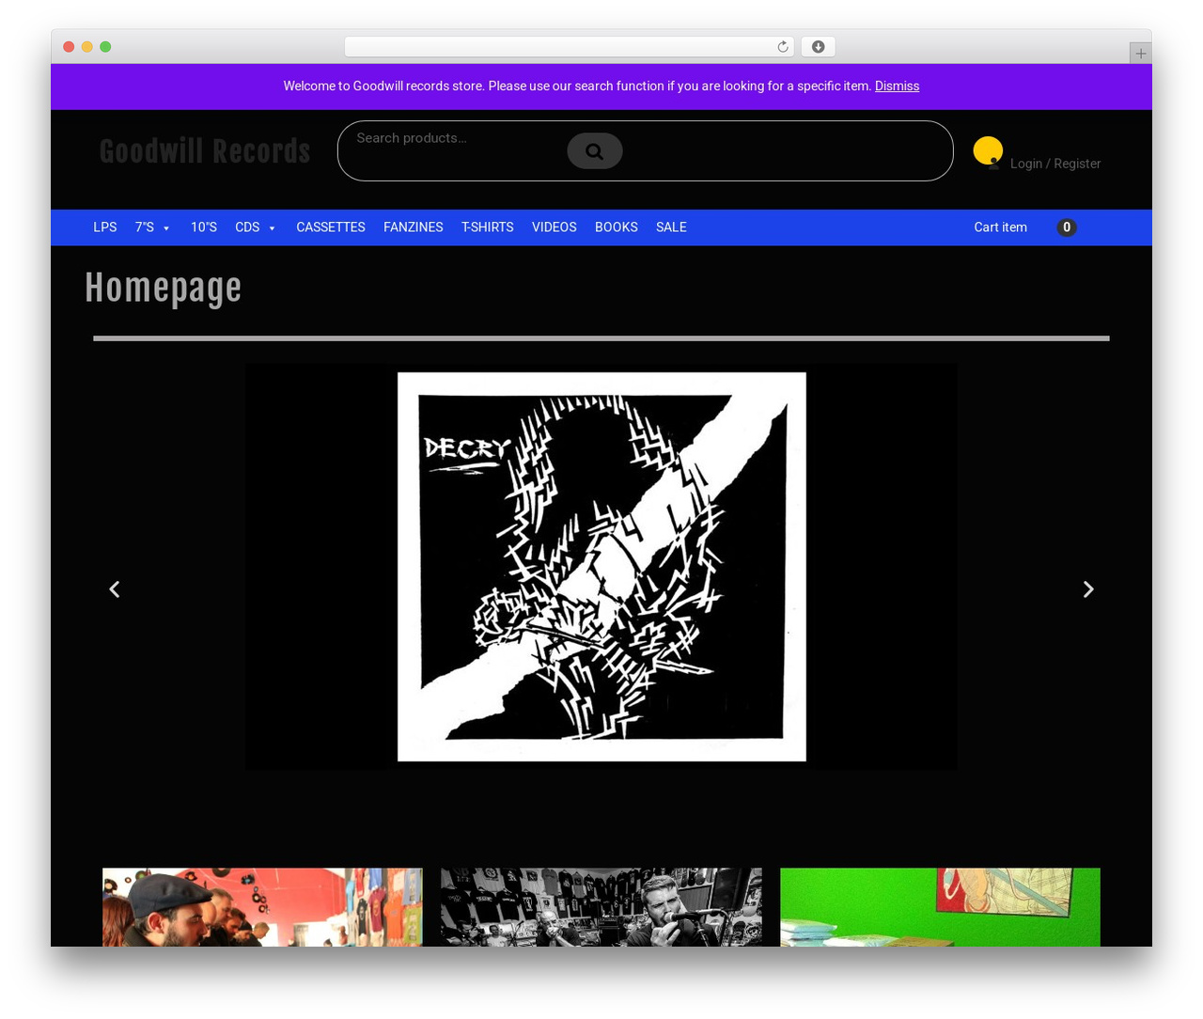Open the Login / Register link
The width and height of the screenshot is (1203, 1019).
tap(1055, 164)
